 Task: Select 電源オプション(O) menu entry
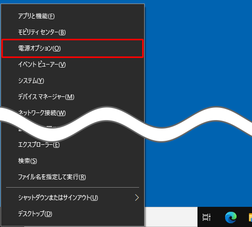click(x=73, y=48)
